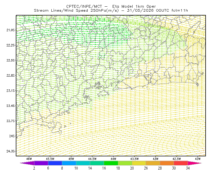Click the CPTEC/INPE/MCT title text
This screenshot has width=222, height=171.
point(84,6)
